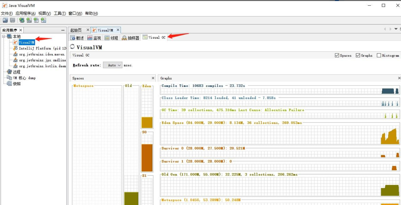Click the Compile Time graph

pos(280,91)
